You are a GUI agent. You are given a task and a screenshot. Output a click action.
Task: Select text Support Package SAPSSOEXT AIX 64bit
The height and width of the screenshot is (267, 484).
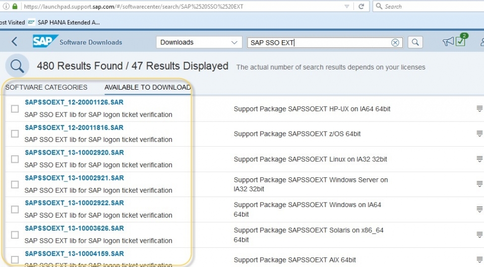click(x=295, y=260)
